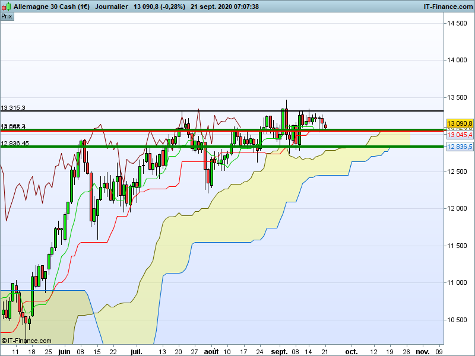Click the Allemagne 30 Cash instrument title
Screen dimensions: 475x356
point(52,7)
